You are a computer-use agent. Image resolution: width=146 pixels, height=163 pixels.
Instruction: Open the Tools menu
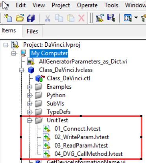(111, 5)
